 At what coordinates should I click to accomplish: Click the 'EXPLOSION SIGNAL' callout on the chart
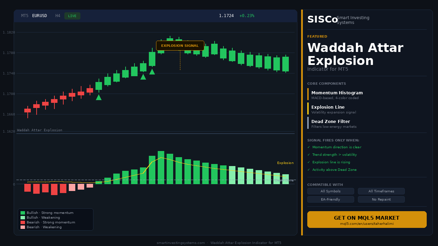(x=180, y=46)
